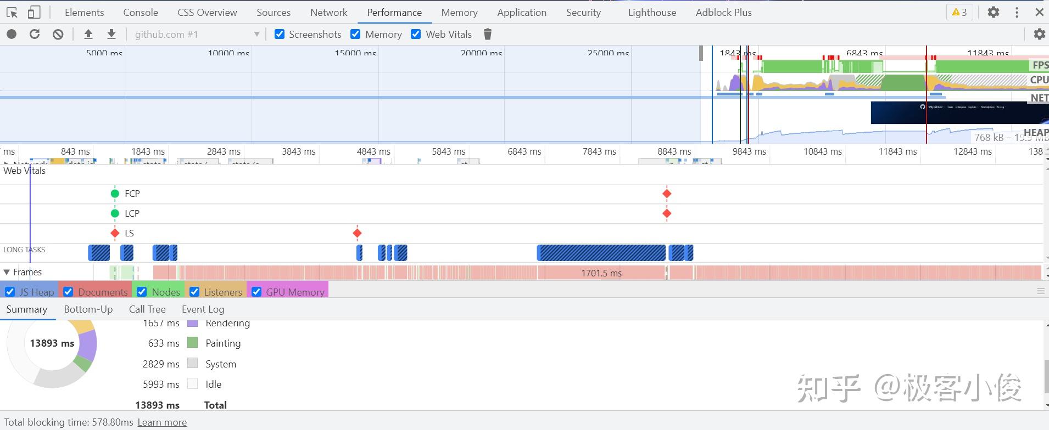
Task: Open the Bottom-Up tab
Action: point(88,309)
